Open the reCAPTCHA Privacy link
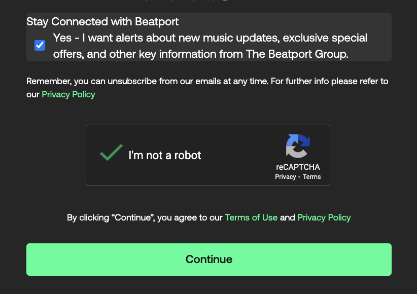This screenshot has width=417, height=294. click(x=286, y=177)
